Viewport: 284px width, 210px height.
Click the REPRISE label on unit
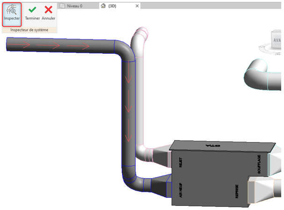pyautogui.click(x=236, y=192)
